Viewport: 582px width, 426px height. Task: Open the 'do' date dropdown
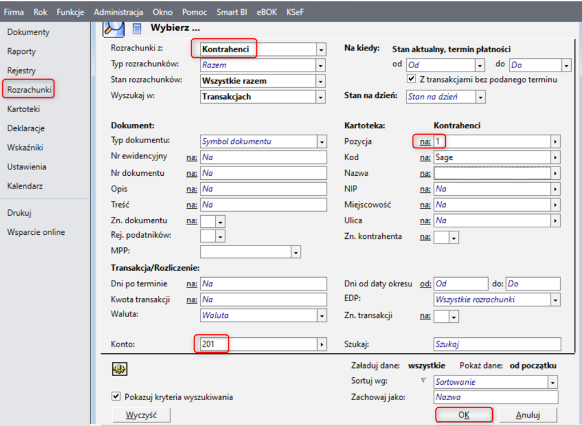click(x=567, y=65)
